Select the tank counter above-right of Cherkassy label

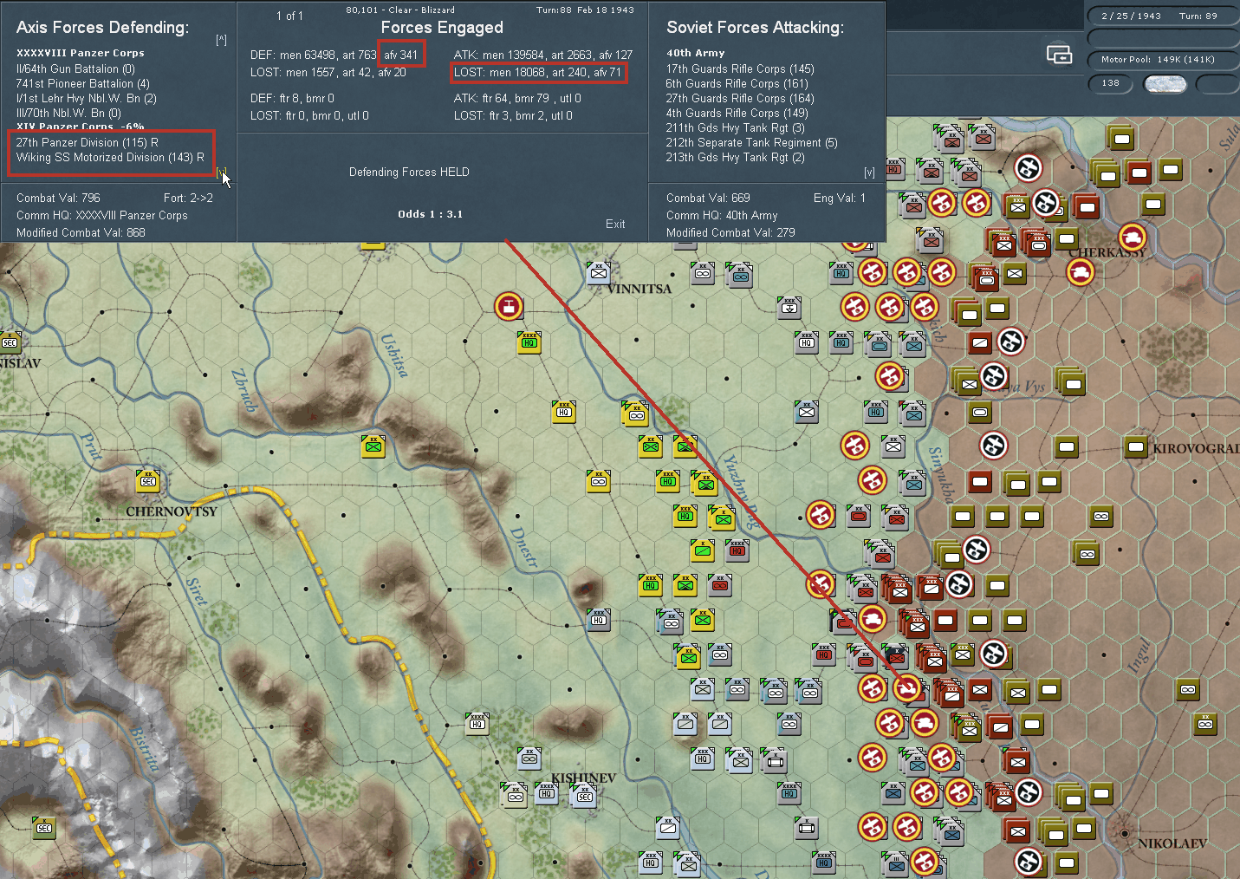(x=1132, y=237)
